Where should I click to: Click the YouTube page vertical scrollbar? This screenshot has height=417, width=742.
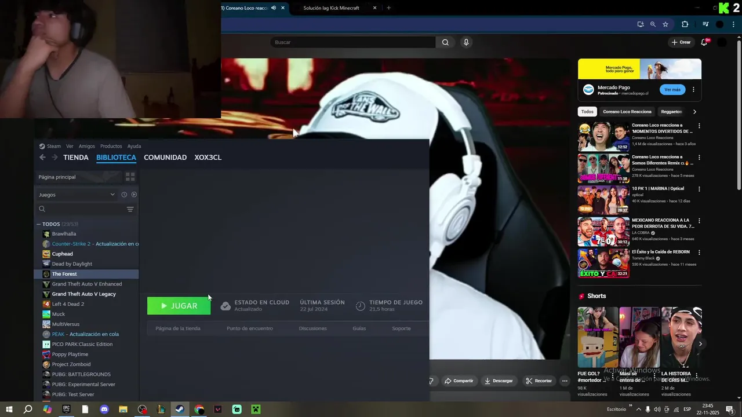pyautogui.click(x=739, y=116)
